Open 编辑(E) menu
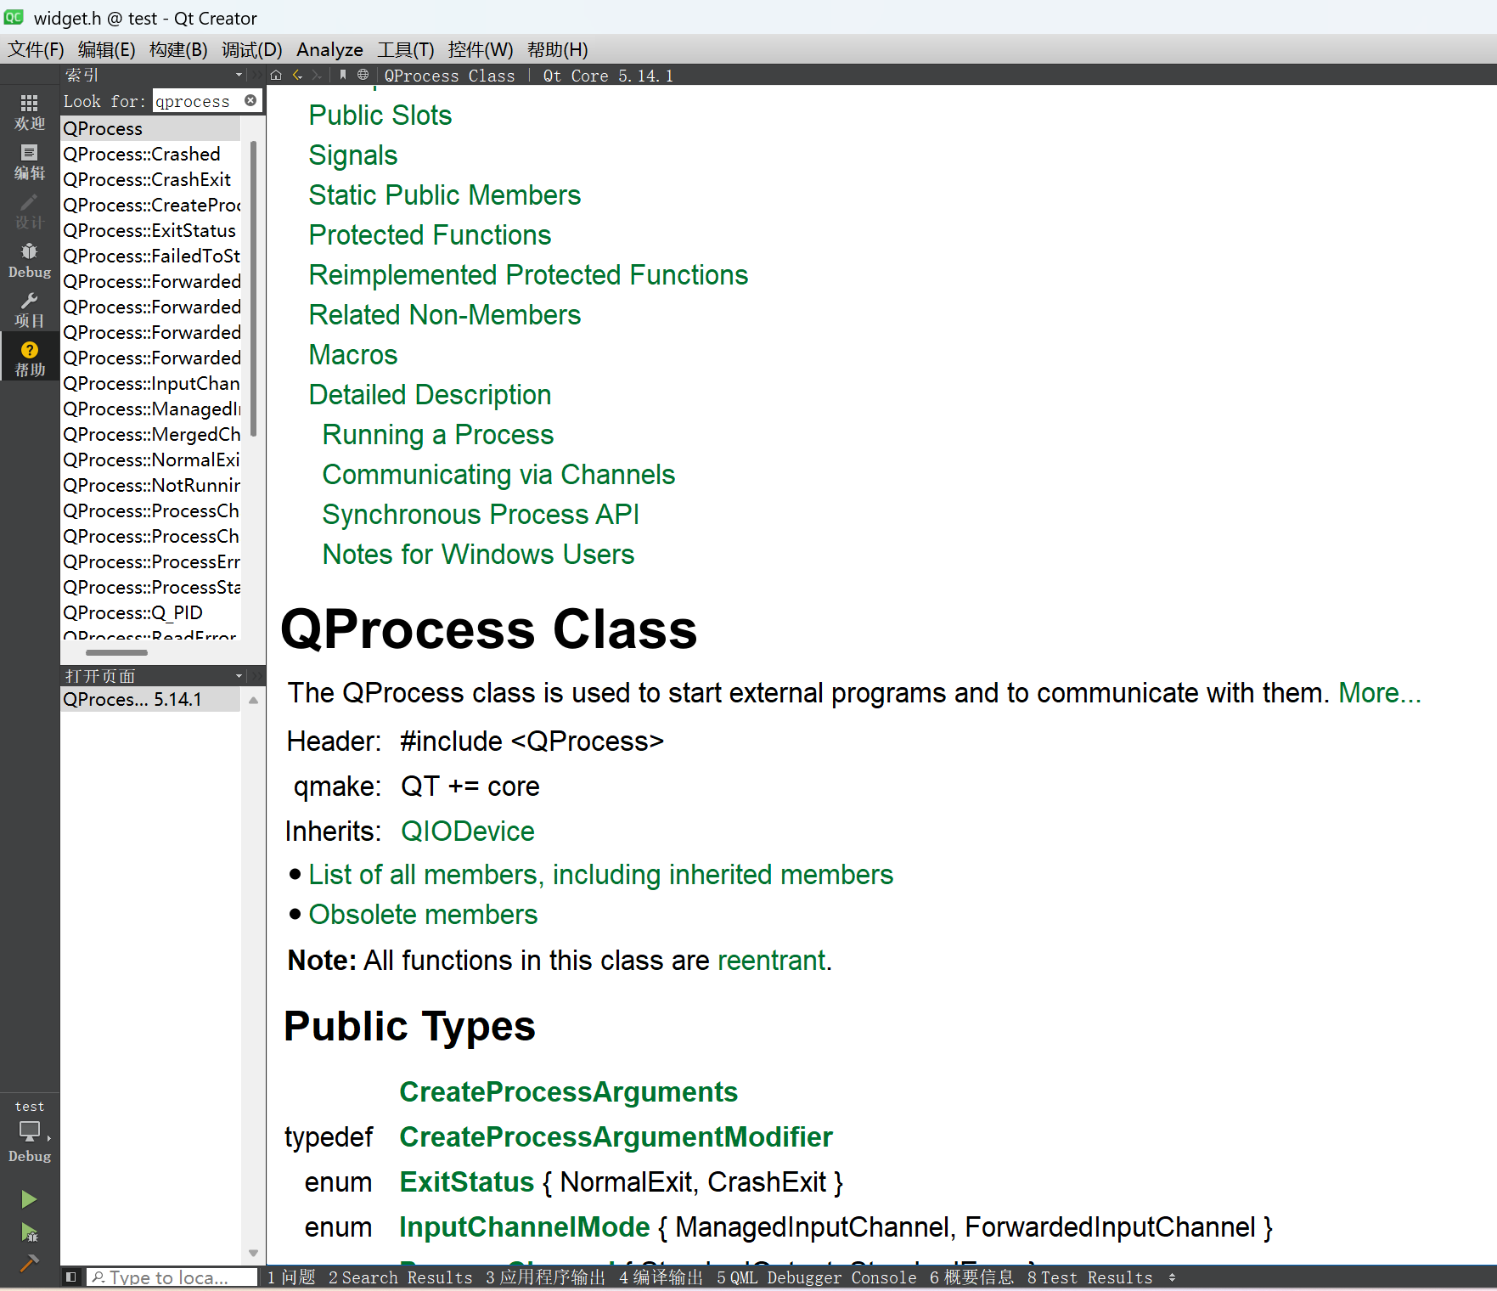Screen dimensions: 1497x1291 (x=106, y=49)
